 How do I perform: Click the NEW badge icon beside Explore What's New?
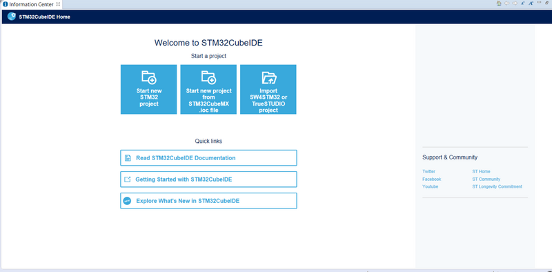127,201
